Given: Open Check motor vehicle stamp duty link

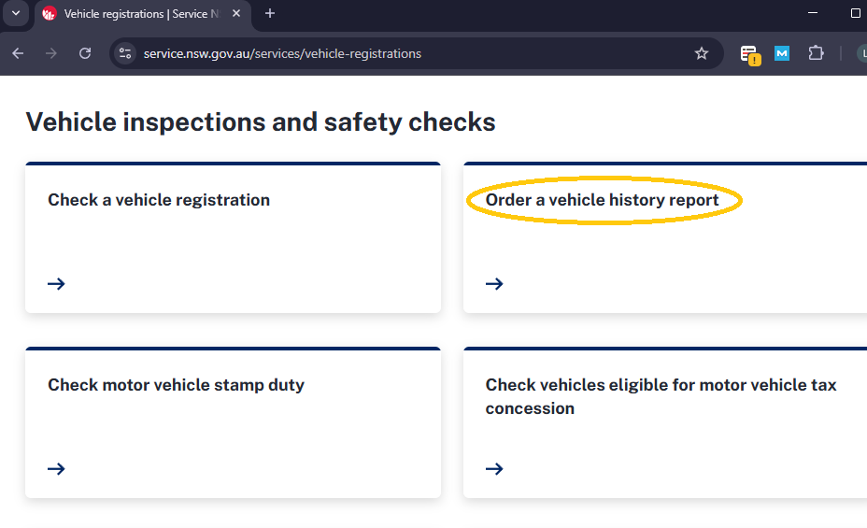Looking at the screenshot, I should point(176,385).
